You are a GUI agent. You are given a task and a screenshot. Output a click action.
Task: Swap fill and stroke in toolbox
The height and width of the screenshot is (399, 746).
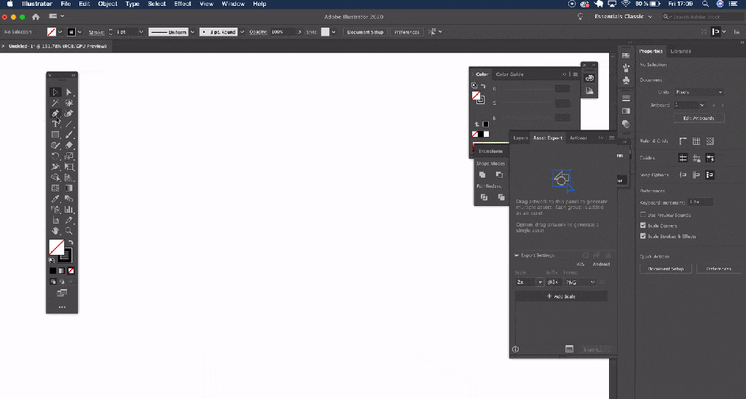(x=71, y=242)
